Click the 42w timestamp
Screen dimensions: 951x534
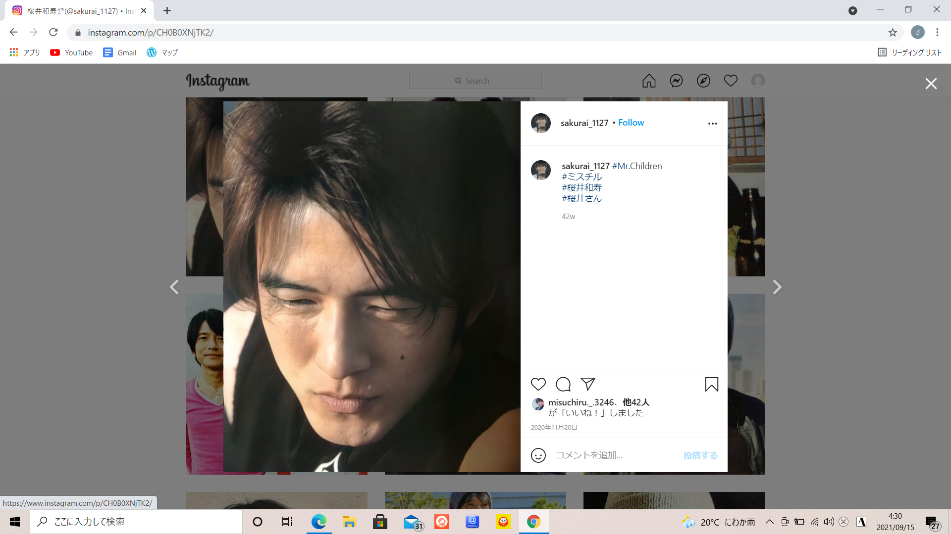tap(568, 217)
